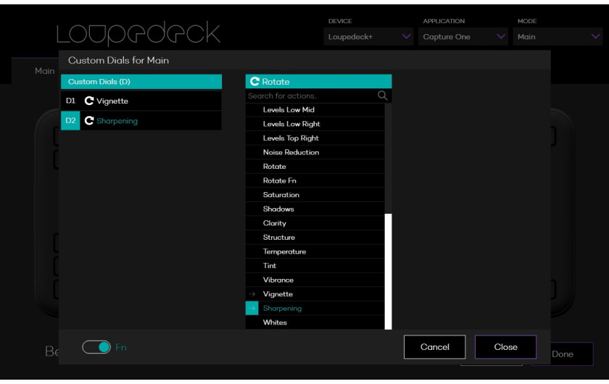Choose Levels Low Right action

click(315, 124)
